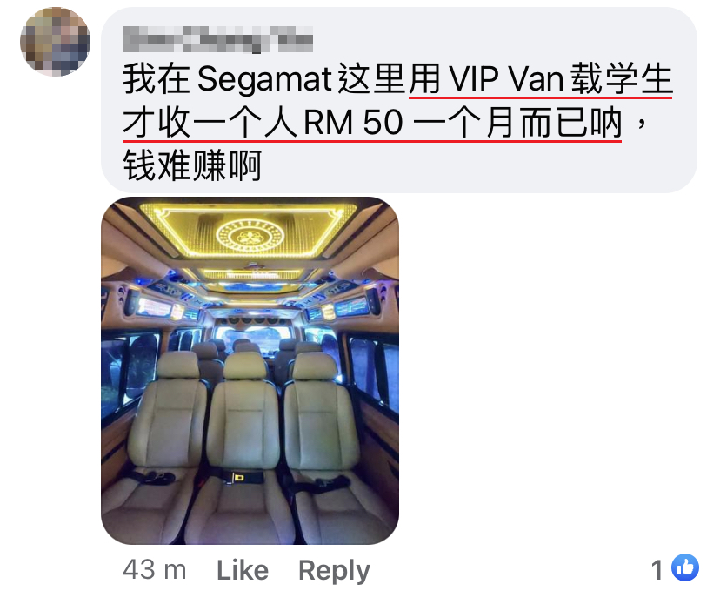The width and height of the screenshot is (720, 591).
Task: Select the word Segamat in the comment
Action: 265,79
